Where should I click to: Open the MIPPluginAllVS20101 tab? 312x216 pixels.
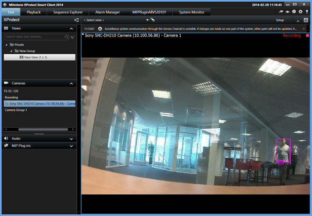coord(149,12)
